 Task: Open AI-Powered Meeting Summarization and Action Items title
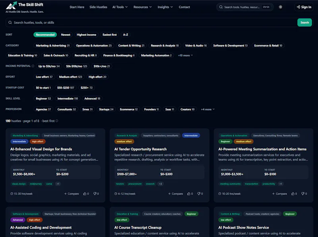tap(262, 149)
